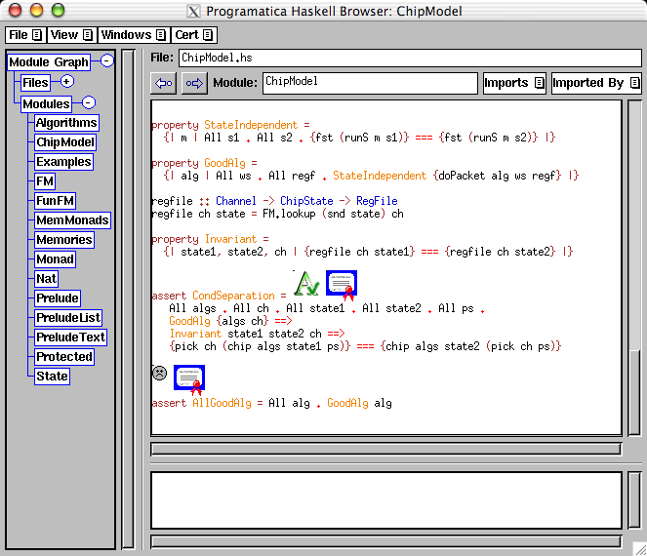Click the forward navigation arrow button

point(193,84)
